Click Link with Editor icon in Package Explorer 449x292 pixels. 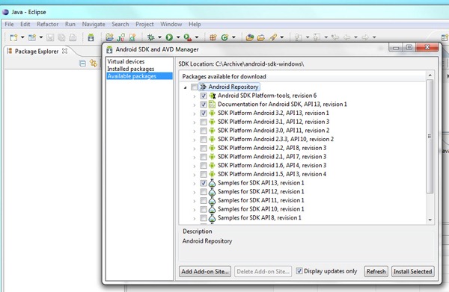point(94,63)
